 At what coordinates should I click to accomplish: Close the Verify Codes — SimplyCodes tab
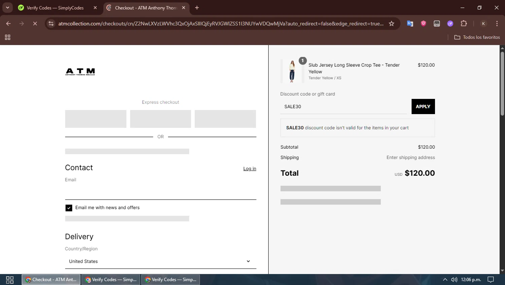[95, 8]
